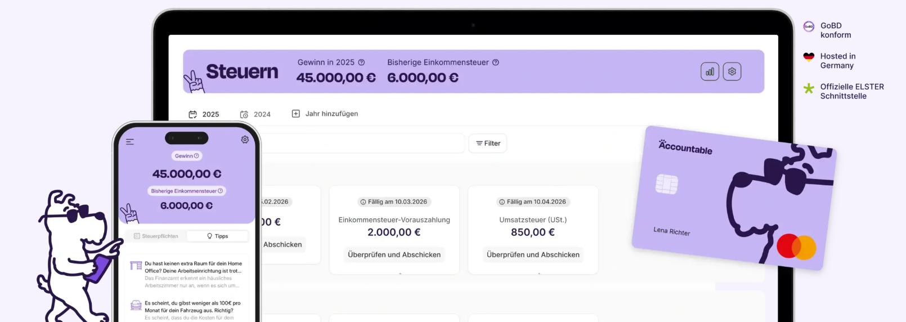Image resolution: width=906 pixels, height=322 pixels.
Task: Click the 6.000,00 € income tax in the tablet header
Action: 423,78
